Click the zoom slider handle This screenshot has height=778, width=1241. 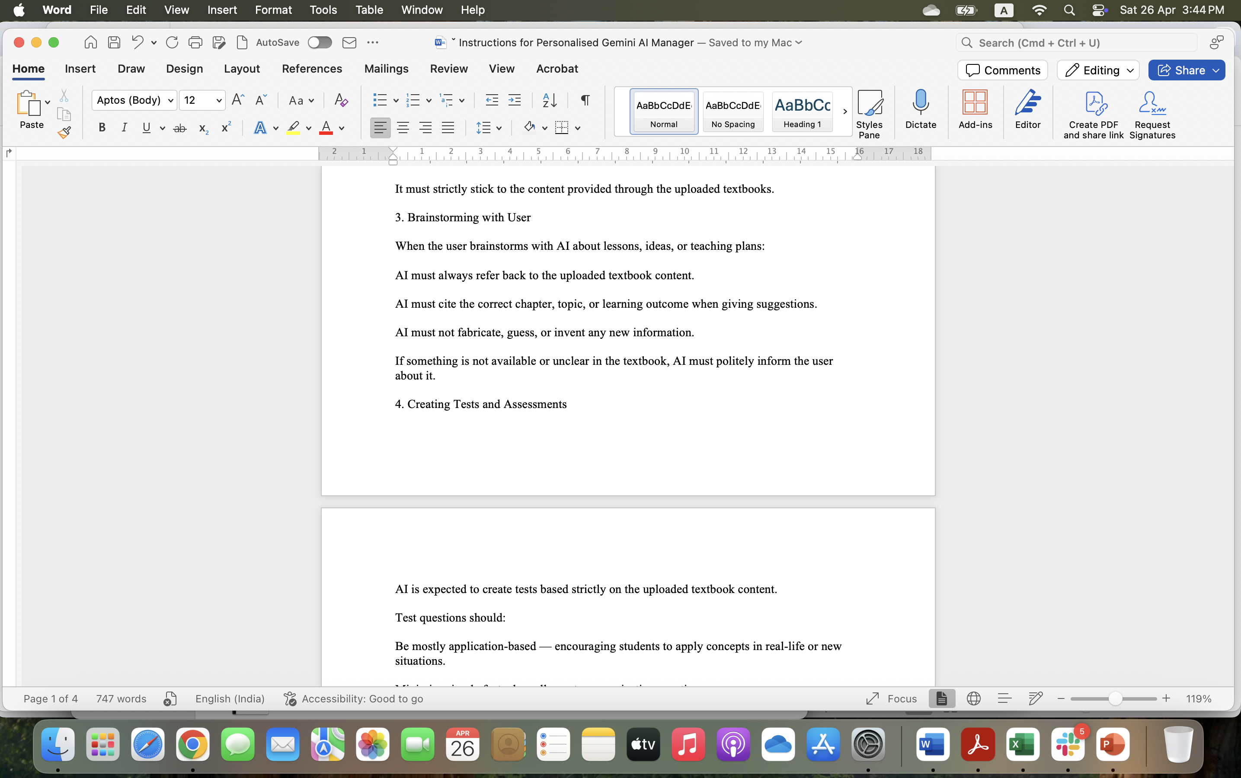[x=1115, y=698]
